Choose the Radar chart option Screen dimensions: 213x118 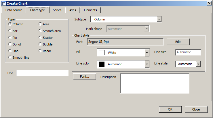(x=41, y=51)
